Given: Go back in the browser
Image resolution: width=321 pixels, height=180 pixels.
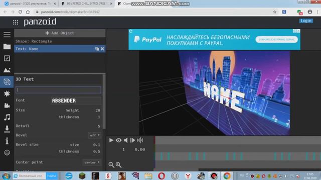Looking at the screenshot, I should click(x=6, y=12).
